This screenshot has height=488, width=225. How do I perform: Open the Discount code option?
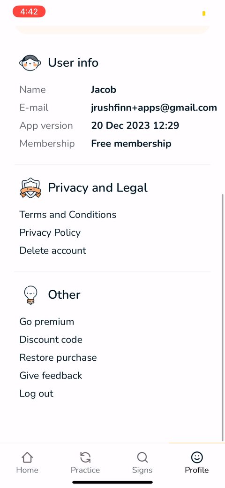tap(51, 340)
